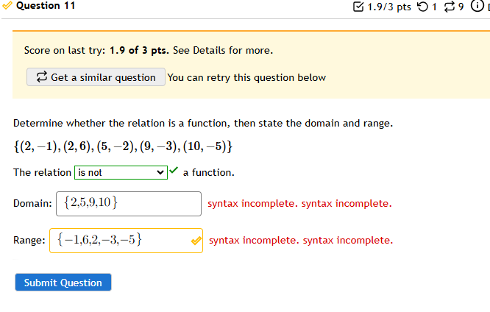490x312 pixels.
Task: Submit the question with the blue button
Action: (63, 283)
